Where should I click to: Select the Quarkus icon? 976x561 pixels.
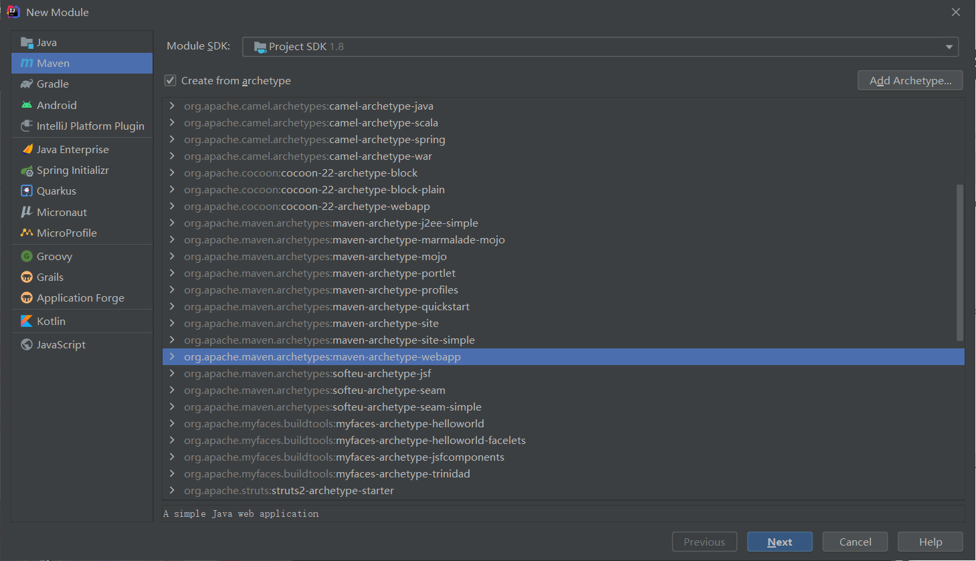point(27,191)
